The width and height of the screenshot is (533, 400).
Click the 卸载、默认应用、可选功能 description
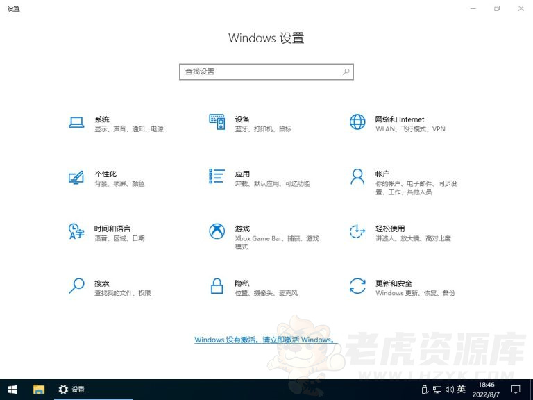click(273, 183)
